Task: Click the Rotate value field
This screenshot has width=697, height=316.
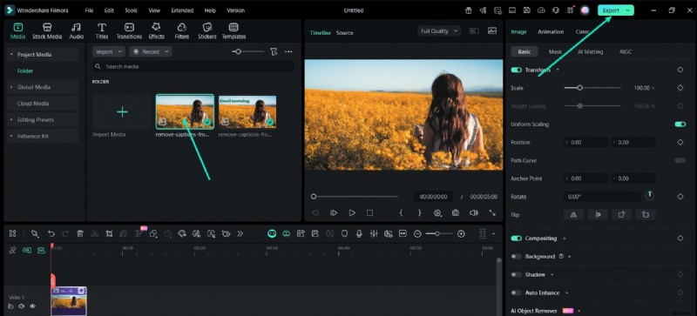Action: pyautogui.click(x=602, y=197)
